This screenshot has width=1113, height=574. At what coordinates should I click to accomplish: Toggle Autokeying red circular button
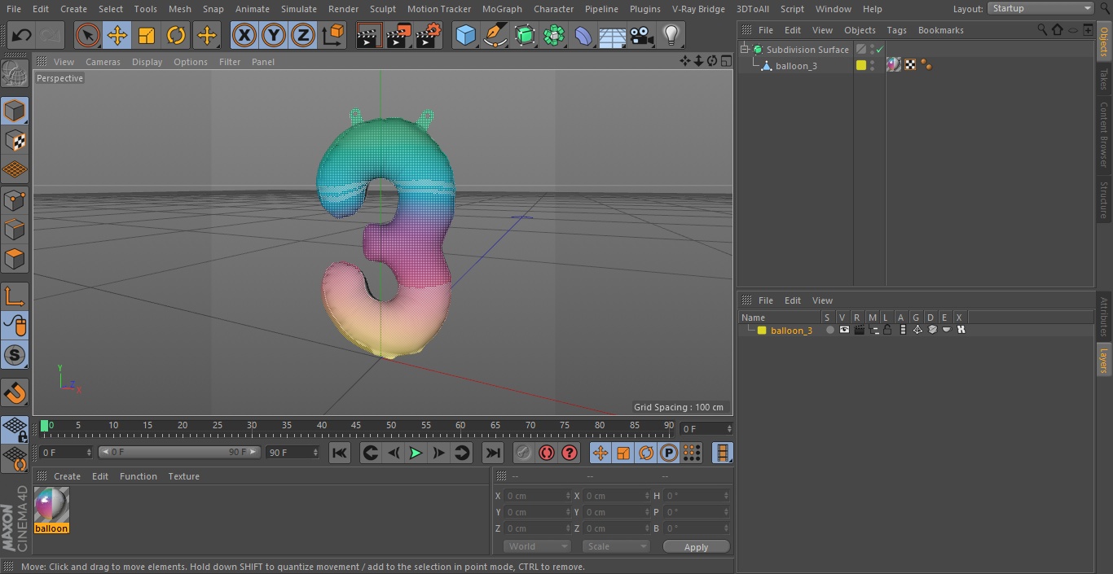pyautogui.click(x=547, y=453)
